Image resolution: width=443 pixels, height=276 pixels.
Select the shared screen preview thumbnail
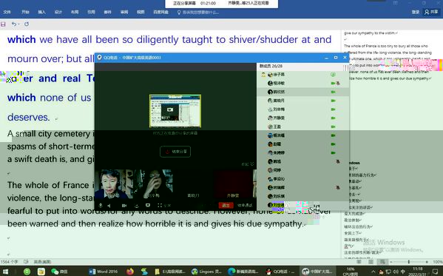point(175,111)
